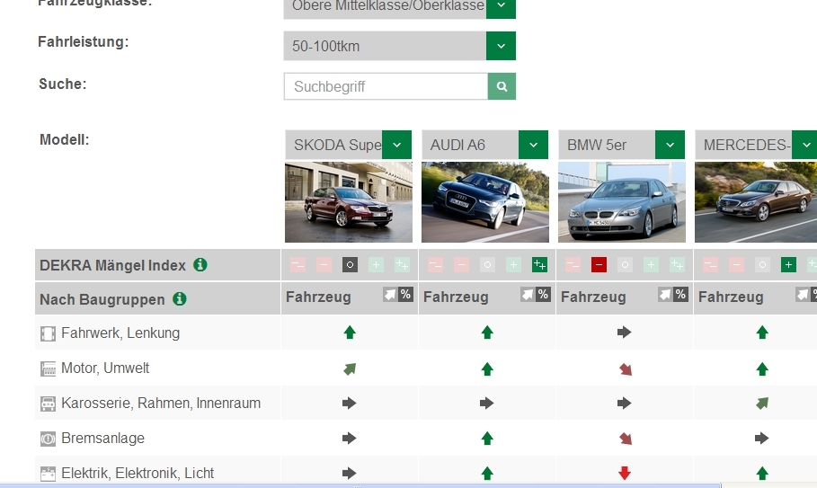
Task: Click the green magnifier search button
Action: coord(502,86)
